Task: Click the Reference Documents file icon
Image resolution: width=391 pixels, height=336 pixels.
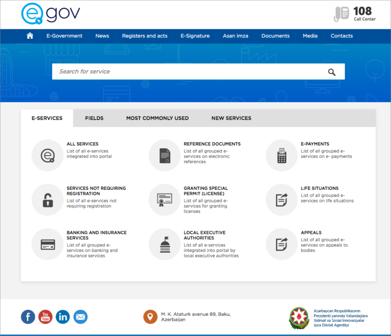Action: (x=164, y=156)
